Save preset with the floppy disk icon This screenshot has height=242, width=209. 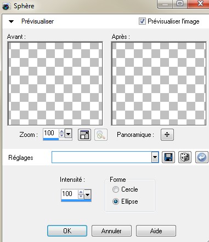(168, 157)
